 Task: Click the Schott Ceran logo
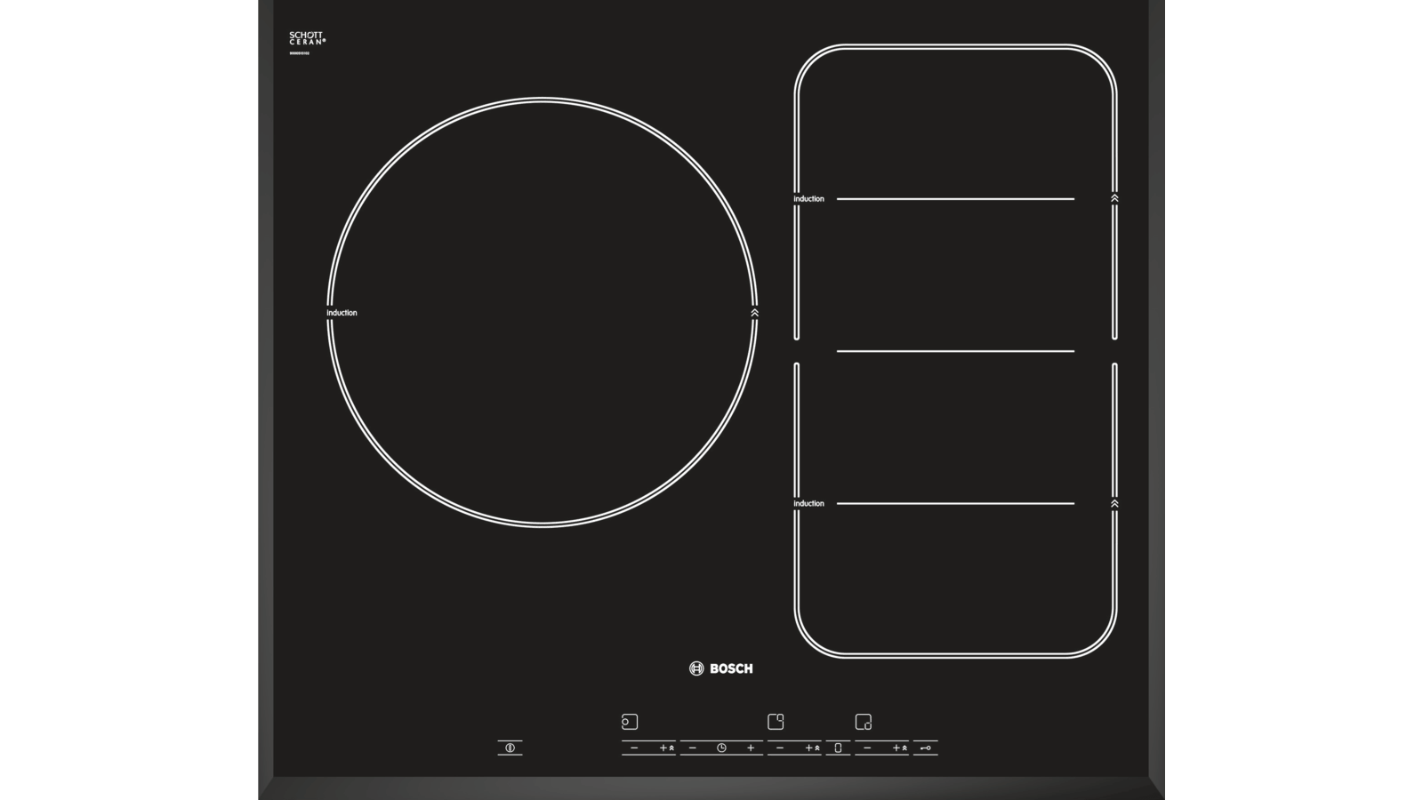click(x=307, y=38)
